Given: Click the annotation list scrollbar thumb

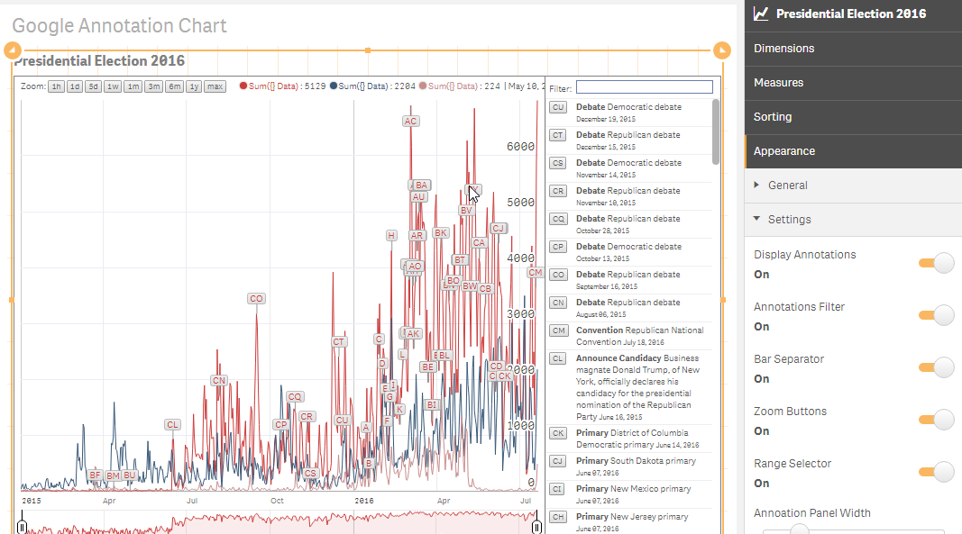Looking at the screenshot, I should click(715, 131).
